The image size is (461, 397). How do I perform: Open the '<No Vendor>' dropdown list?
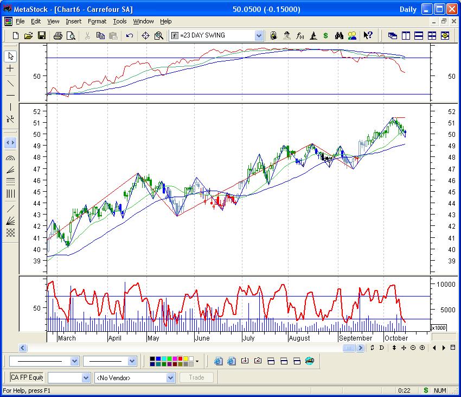[x=170, y=377]
